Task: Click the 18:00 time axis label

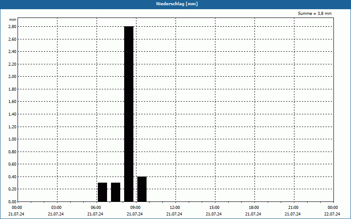Action: tap(254, 208)
